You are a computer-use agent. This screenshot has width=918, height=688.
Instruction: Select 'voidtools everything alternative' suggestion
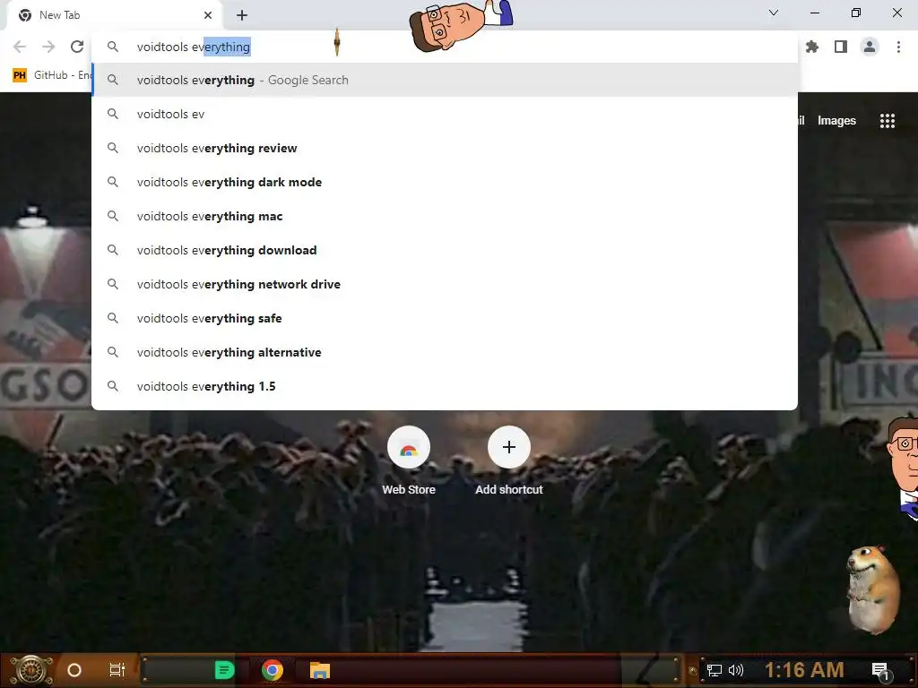coord(445,352)
